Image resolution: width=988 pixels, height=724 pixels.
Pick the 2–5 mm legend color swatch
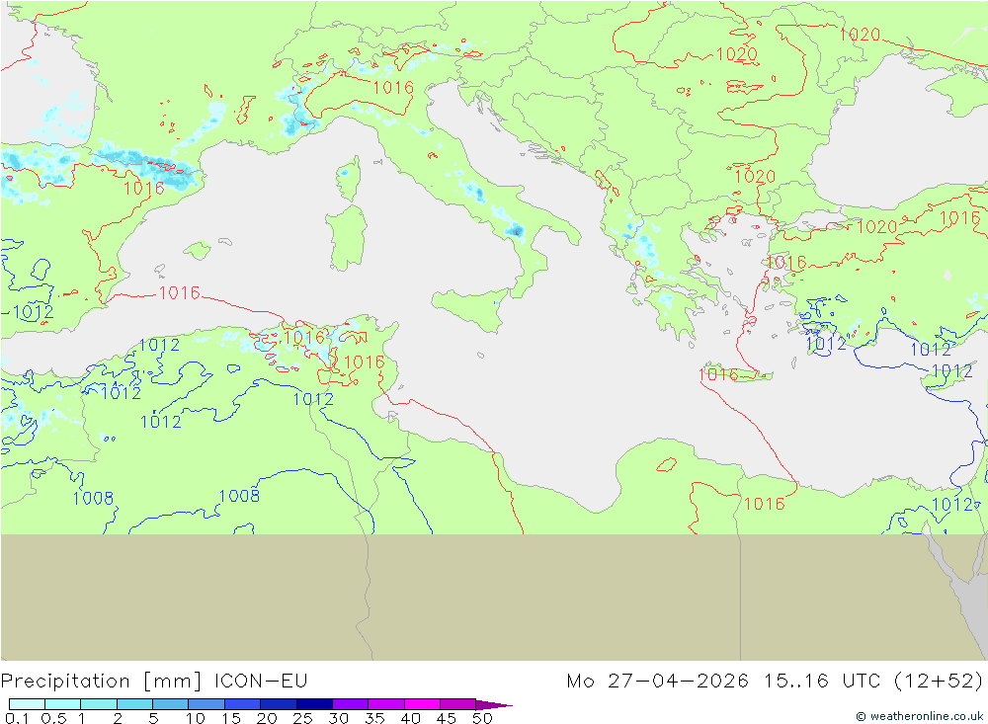[134, 704]
